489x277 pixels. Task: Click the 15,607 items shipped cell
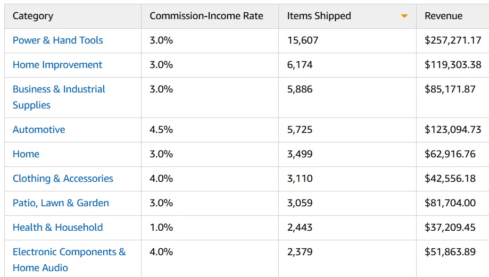click(x=303, y=40)
